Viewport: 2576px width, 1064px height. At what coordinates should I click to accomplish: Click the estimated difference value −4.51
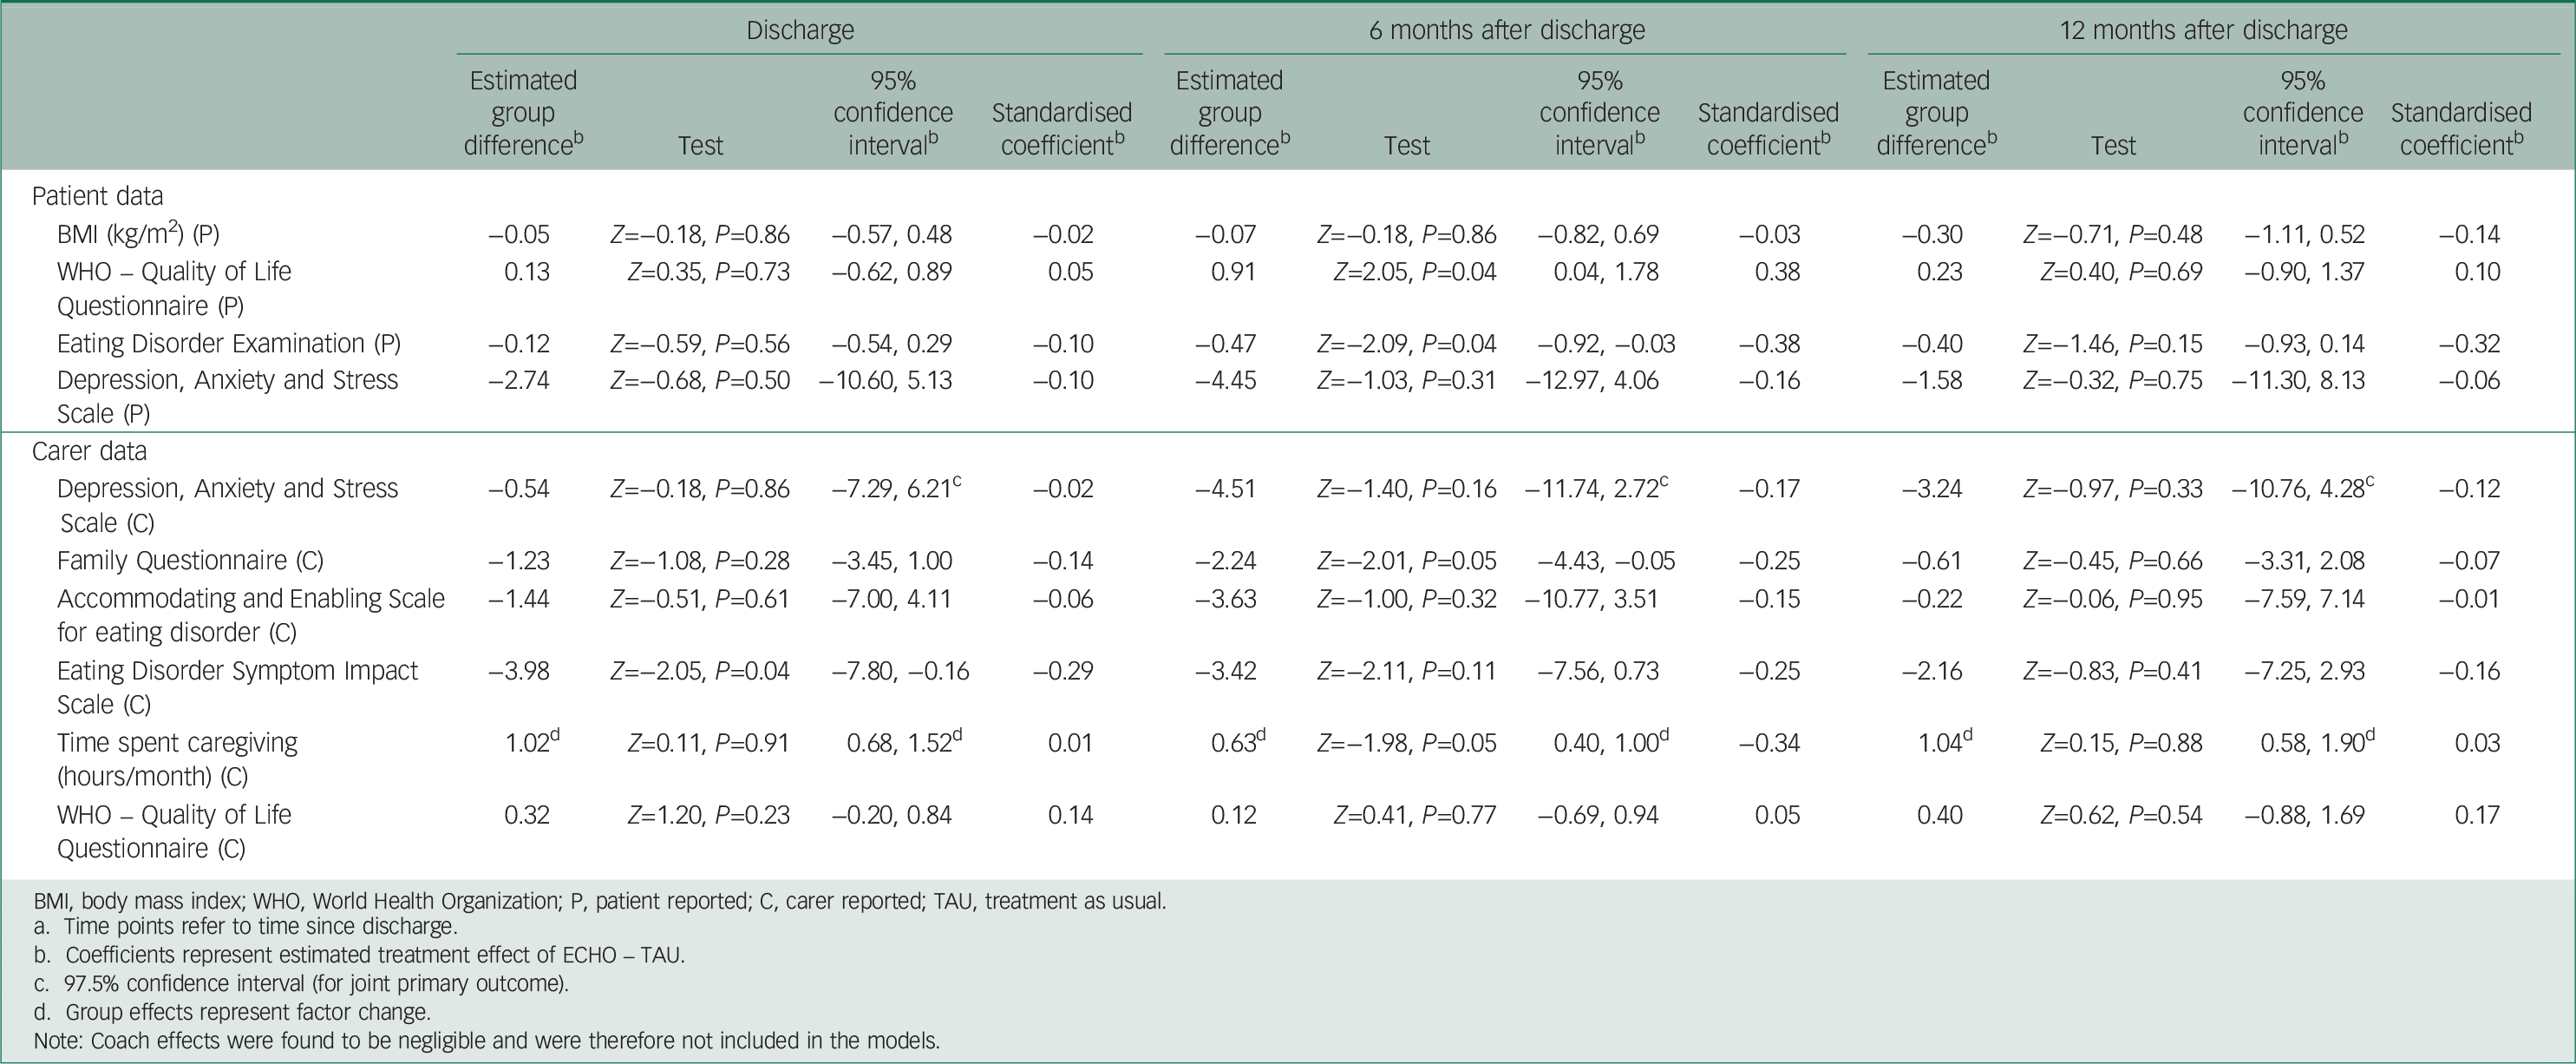1226,489
